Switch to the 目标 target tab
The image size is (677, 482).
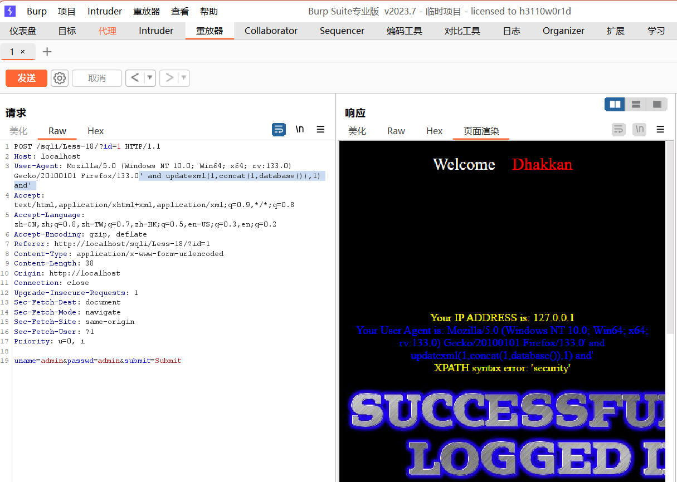[67, 31]
